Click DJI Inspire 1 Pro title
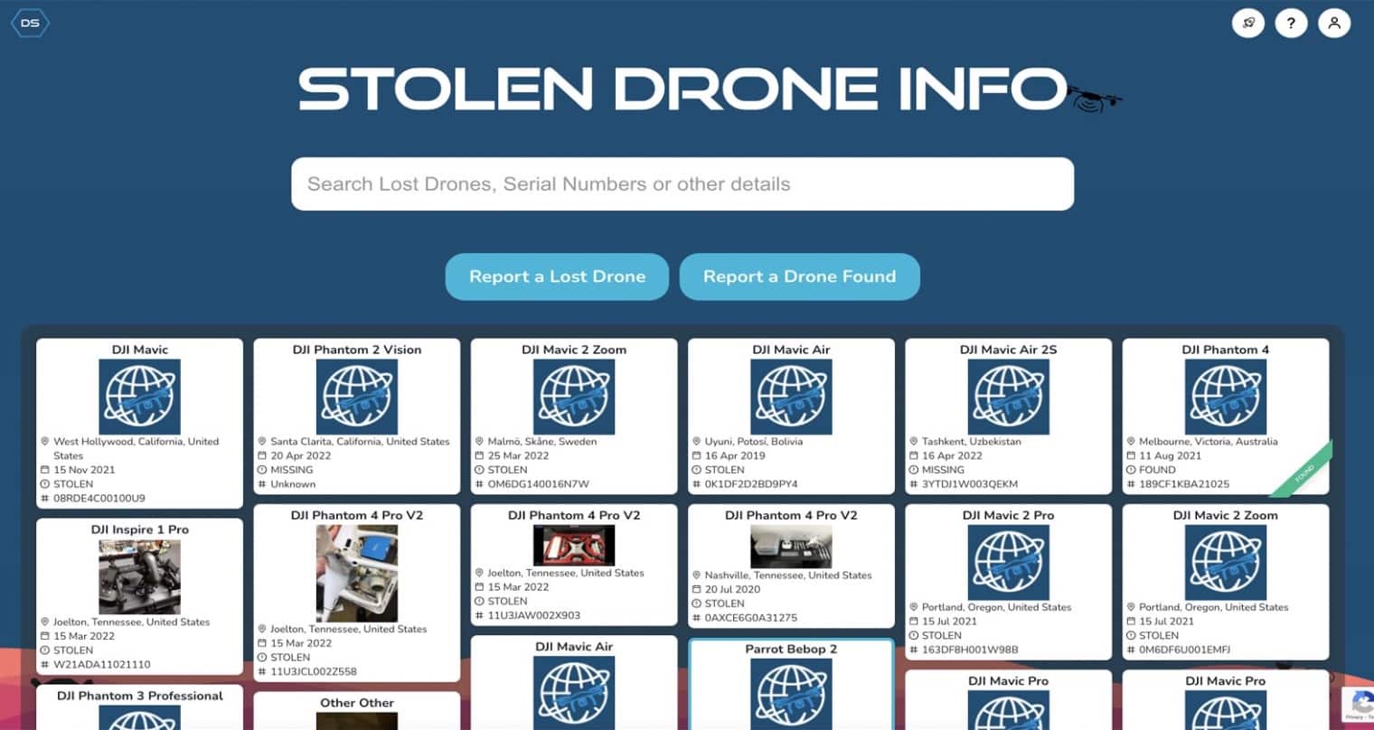 point(139,529)
